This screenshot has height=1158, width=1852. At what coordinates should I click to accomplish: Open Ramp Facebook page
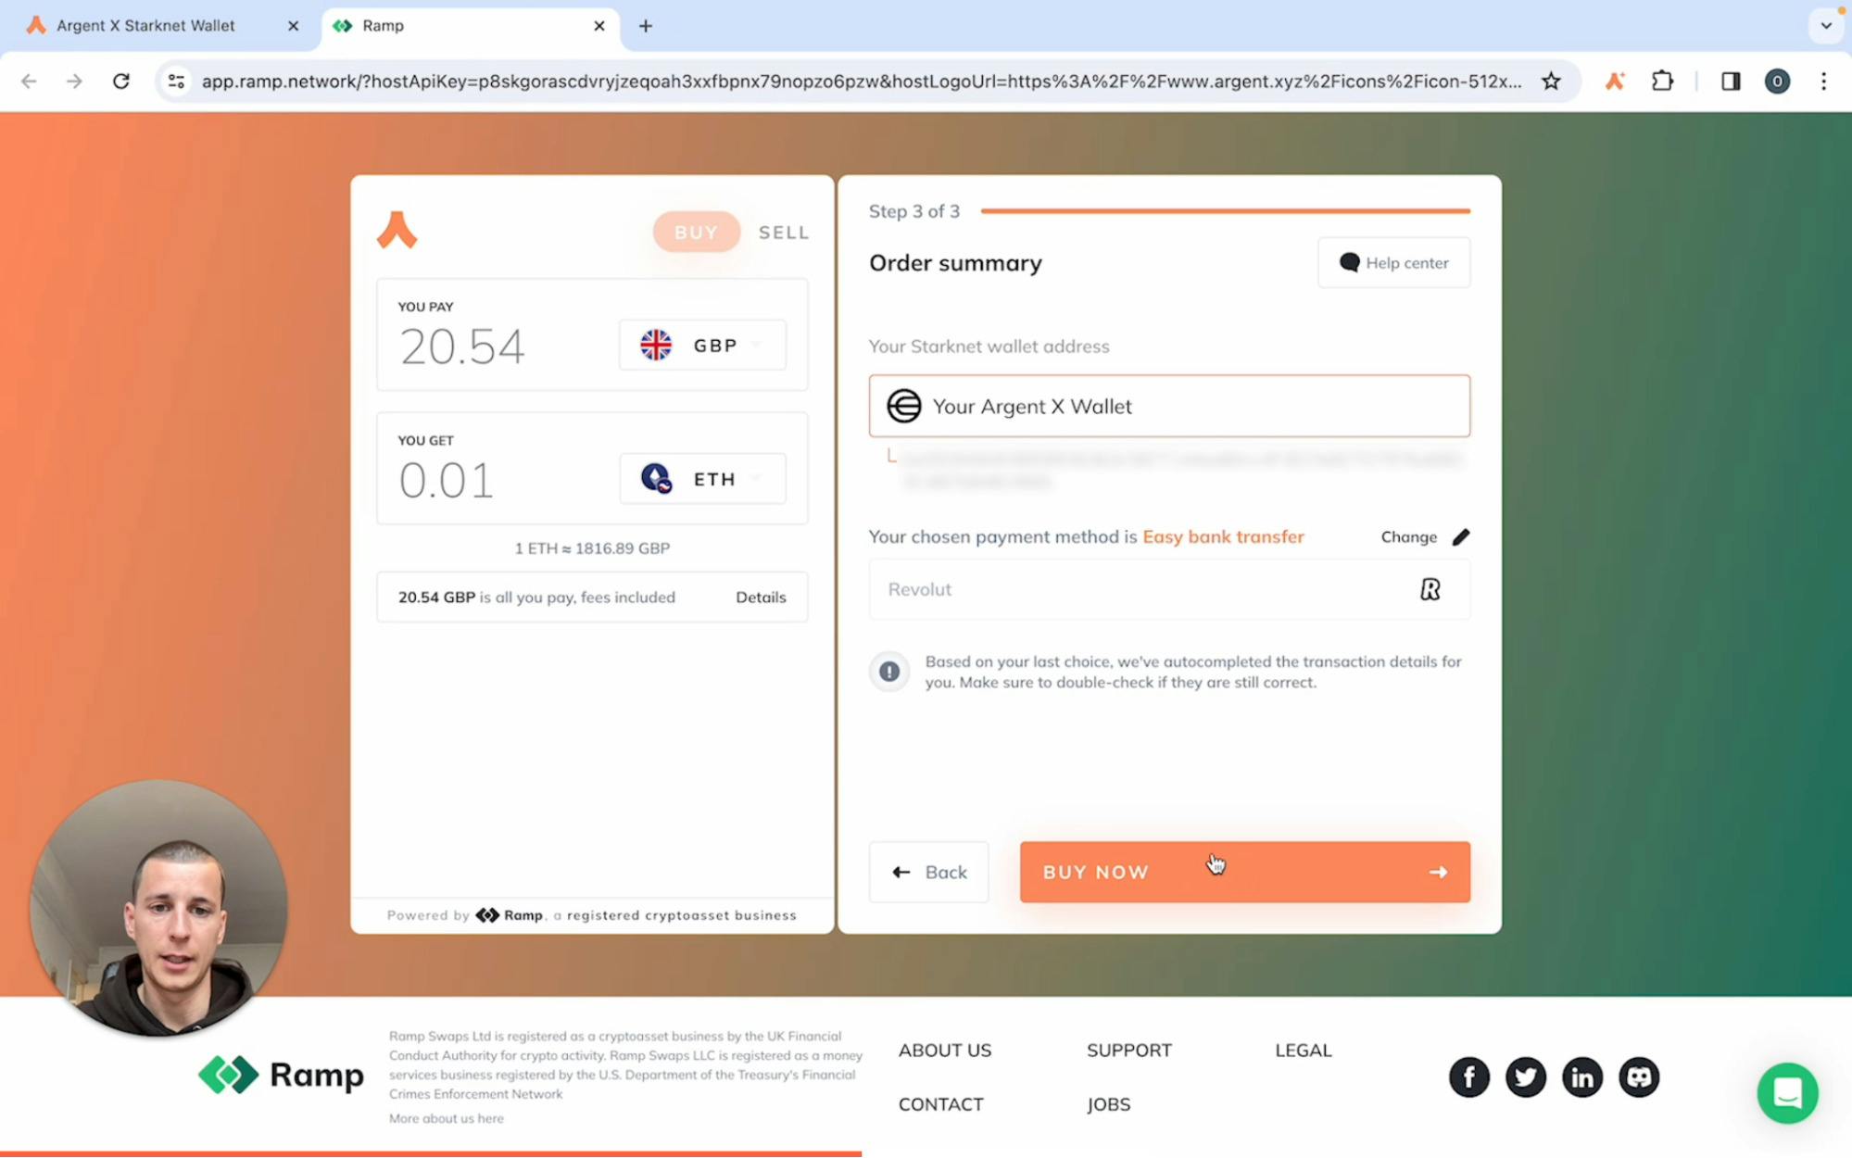(1468, 1076)
